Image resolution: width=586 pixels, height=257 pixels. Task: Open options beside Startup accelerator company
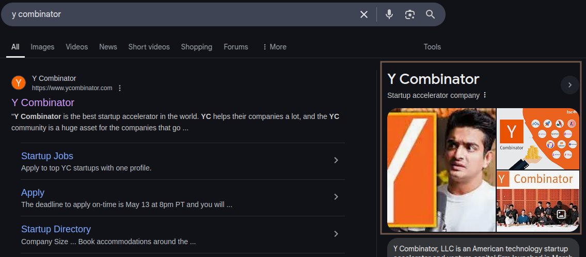tap(485, 95)
